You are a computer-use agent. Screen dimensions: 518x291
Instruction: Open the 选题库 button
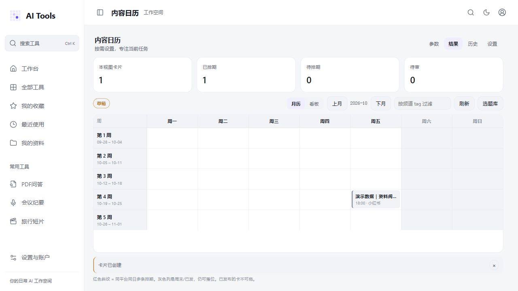click(490, 103)
